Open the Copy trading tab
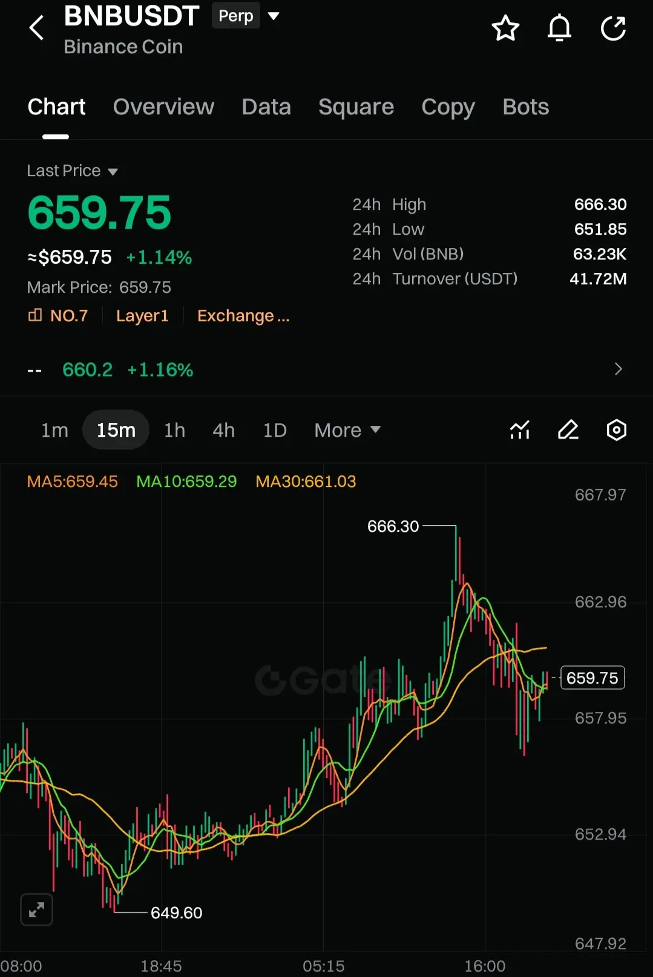This screenshot has width=653, height=977. click(x=448, y=107)
